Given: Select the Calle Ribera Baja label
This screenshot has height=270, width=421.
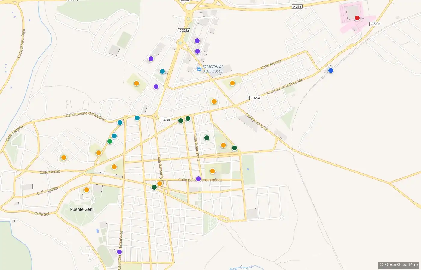Looking at the screenshot, I should 21,43.
